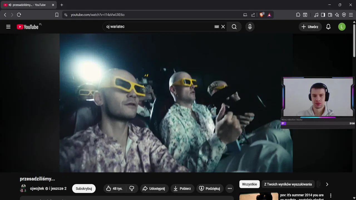Open the Brave Wallet icon
The width and height of the screenshot is (356, 200).
pyautogui.click(x=330, y=15)
